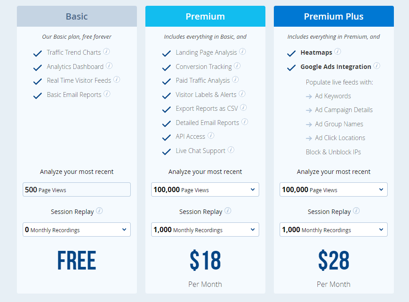Screen dimensions: 409x302
Task: Open info tooltip for API Access
Action: pos(211,136)
